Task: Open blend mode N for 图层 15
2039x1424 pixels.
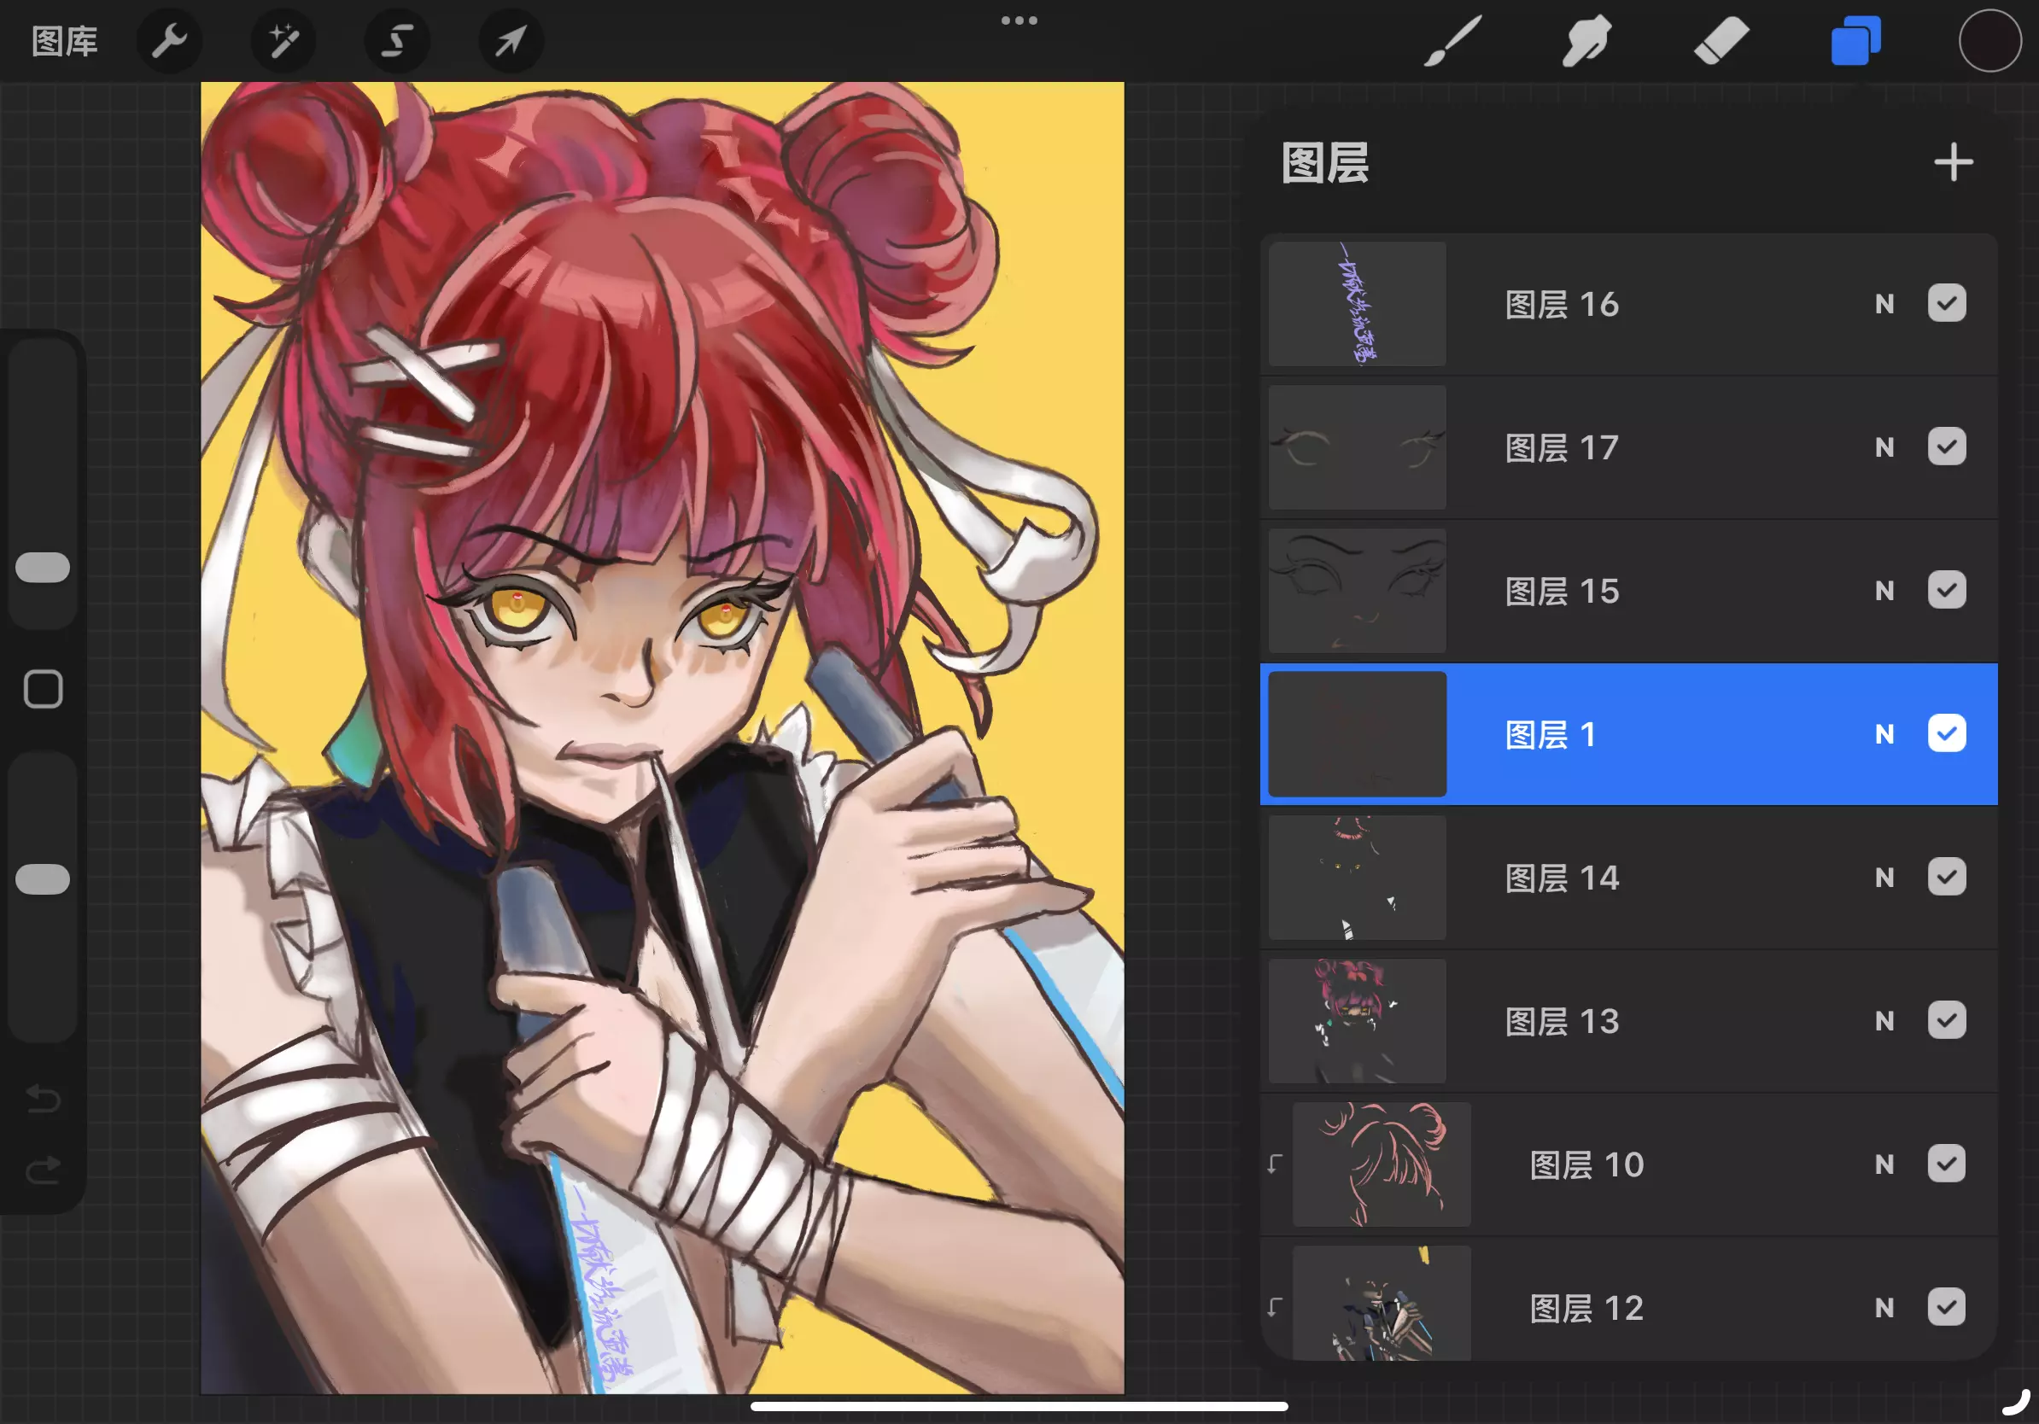Action: point(1884,591)
